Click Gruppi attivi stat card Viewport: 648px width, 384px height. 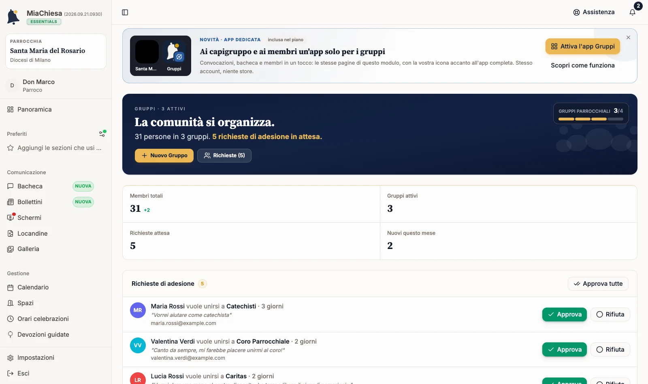pyautogui.click(x=508, y=204)
